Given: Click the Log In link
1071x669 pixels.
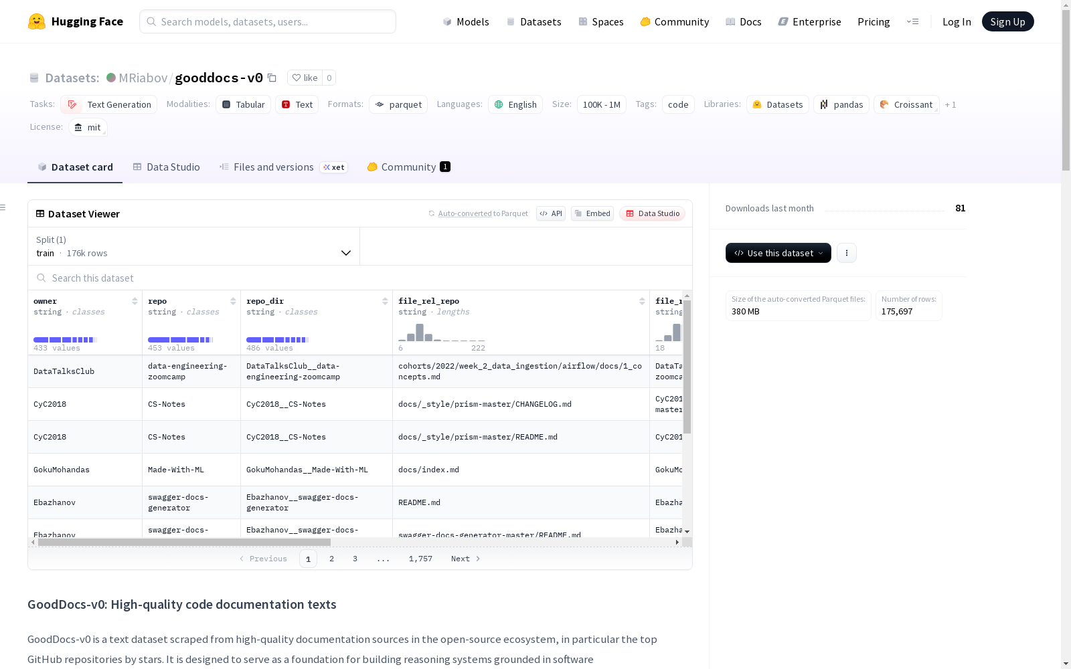Looking at the screenshot, I should (957, 21).
